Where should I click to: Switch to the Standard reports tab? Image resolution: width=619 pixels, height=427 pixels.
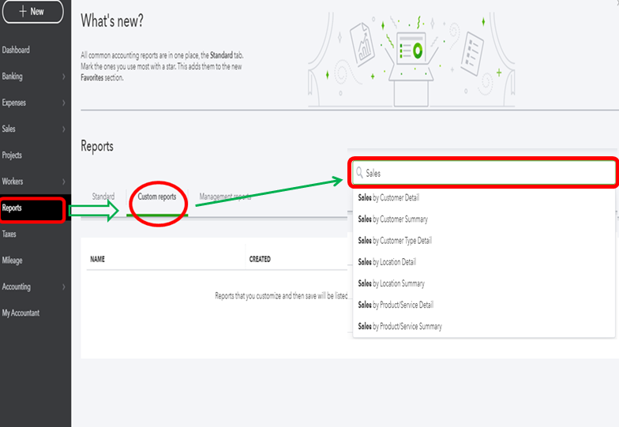pyautogui.click(x=103, y=197)
